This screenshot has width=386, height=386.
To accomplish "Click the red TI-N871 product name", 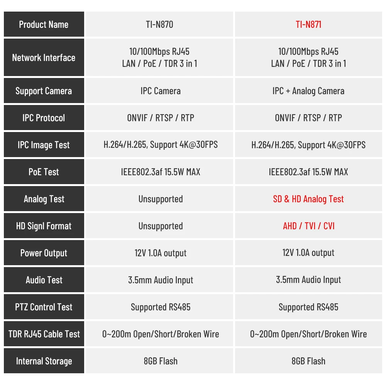I will point(308,25).
